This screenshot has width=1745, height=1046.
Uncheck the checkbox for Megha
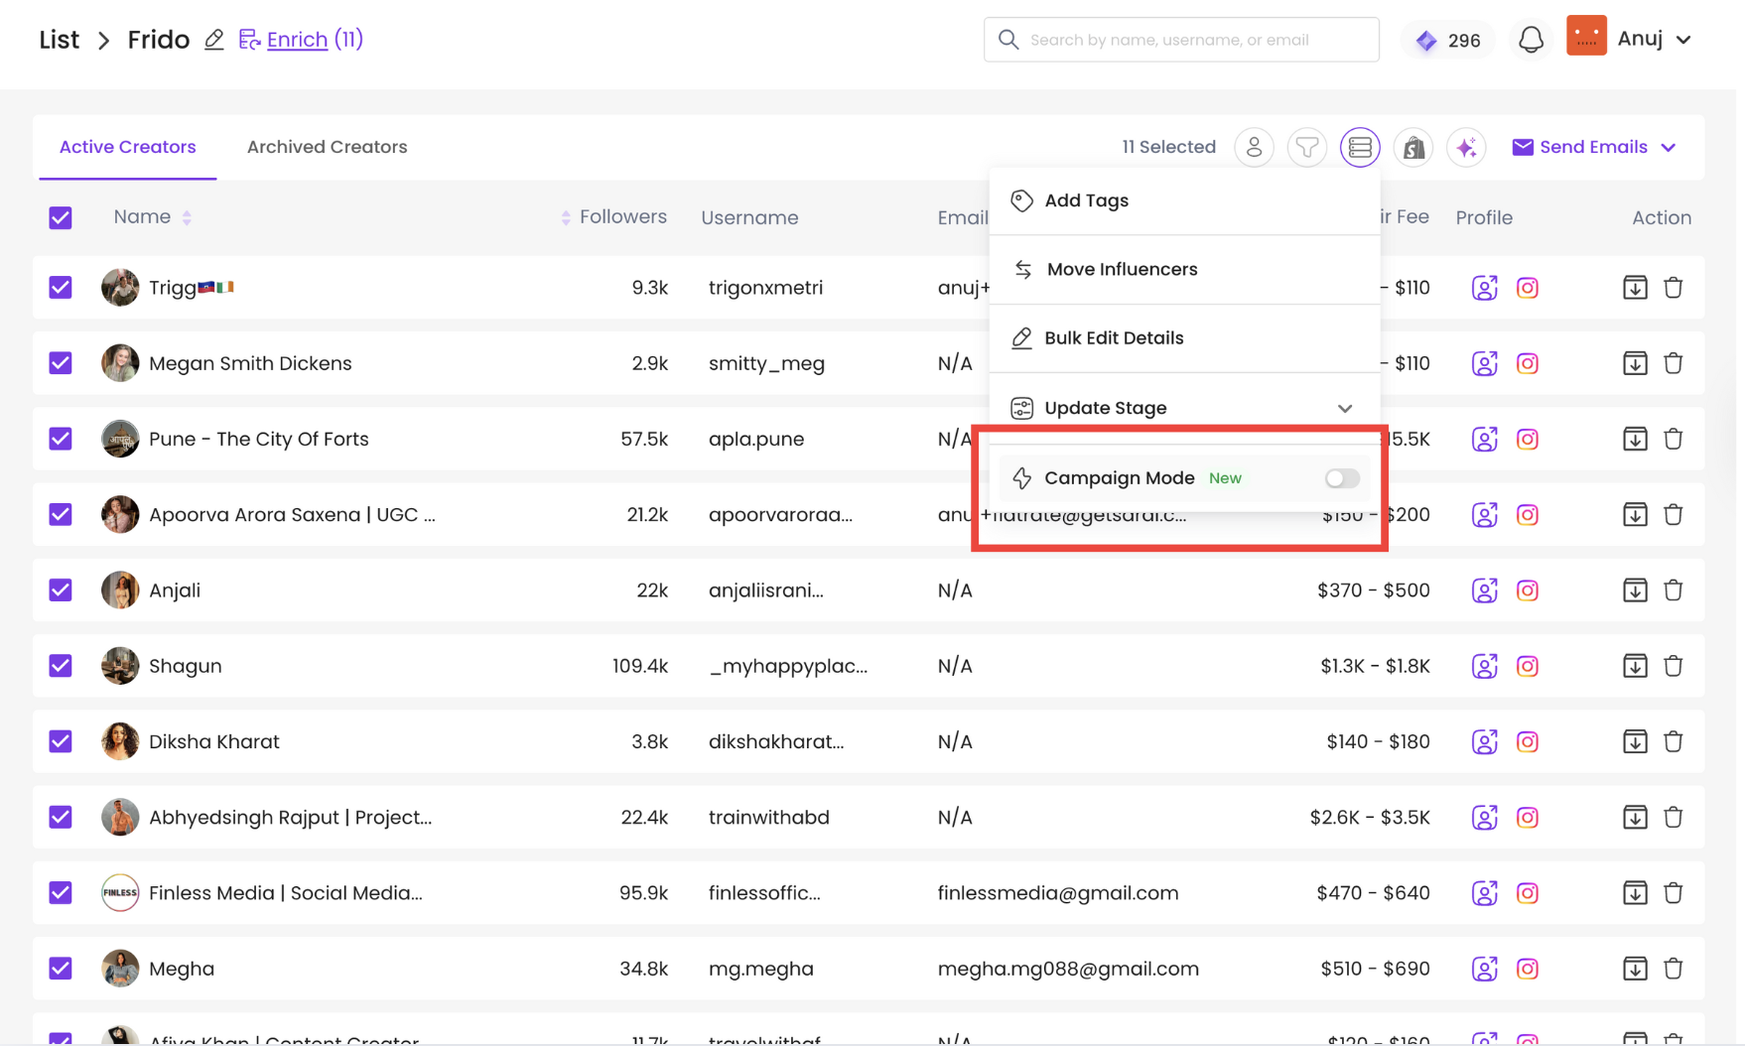click(x=61, y=969)
